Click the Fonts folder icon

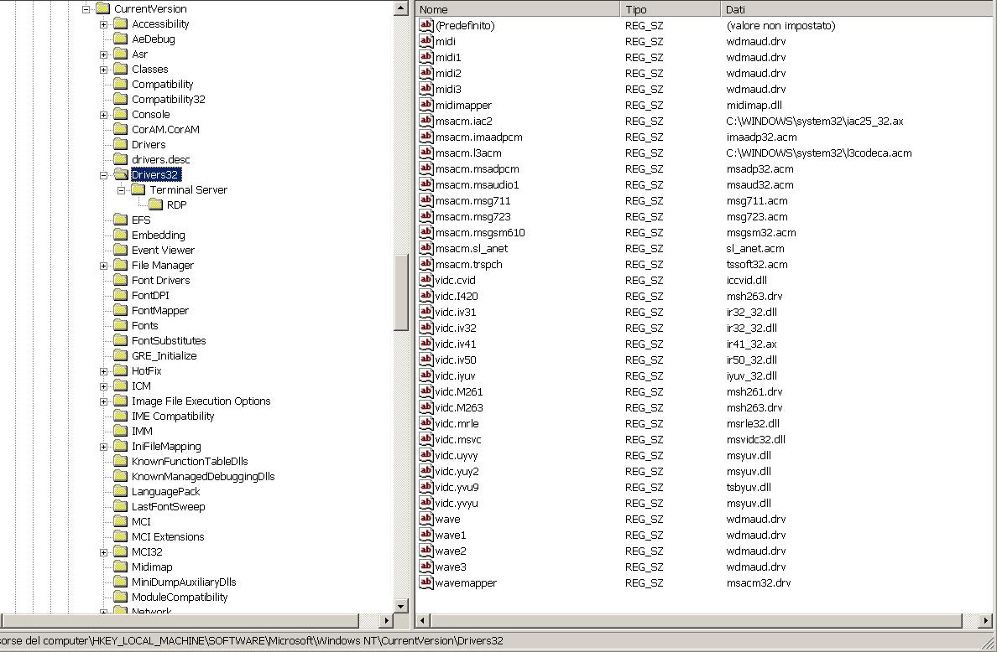click(x=121, y=325)
